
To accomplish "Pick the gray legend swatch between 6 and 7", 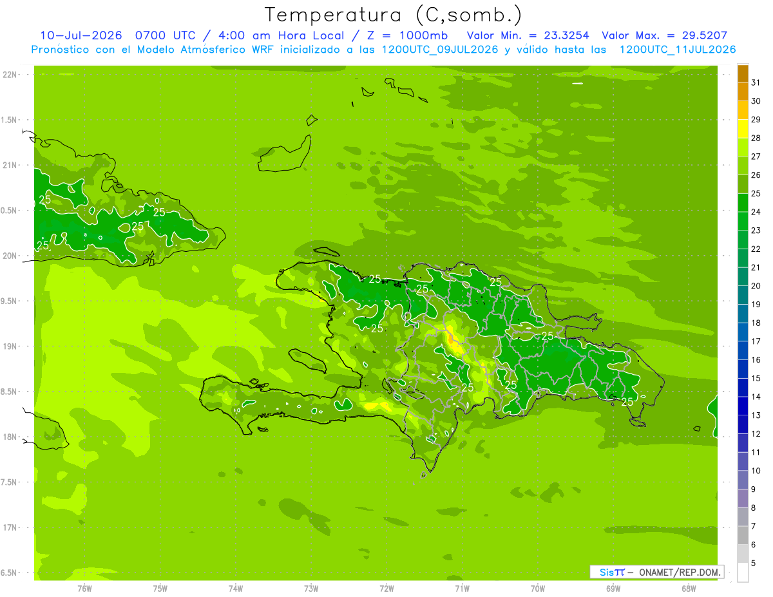I will click(x=743, y=536).
